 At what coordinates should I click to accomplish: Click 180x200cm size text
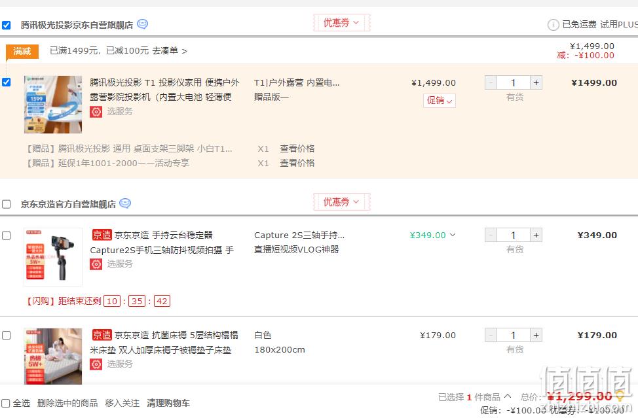pos(280,350)
